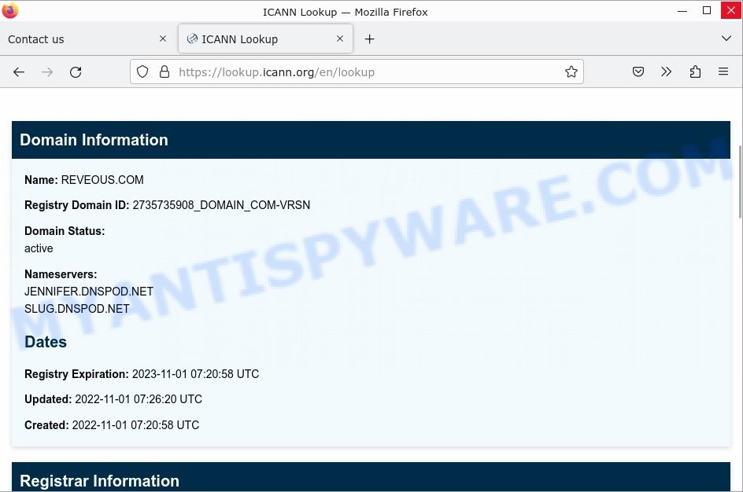Show more toolbar tools chevrons
The width and height of the screenshot is (743, 492).
[x=666, y=72]
